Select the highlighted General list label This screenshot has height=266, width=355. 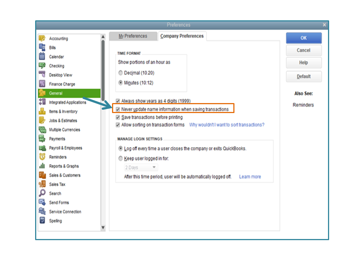click(56, 93)
